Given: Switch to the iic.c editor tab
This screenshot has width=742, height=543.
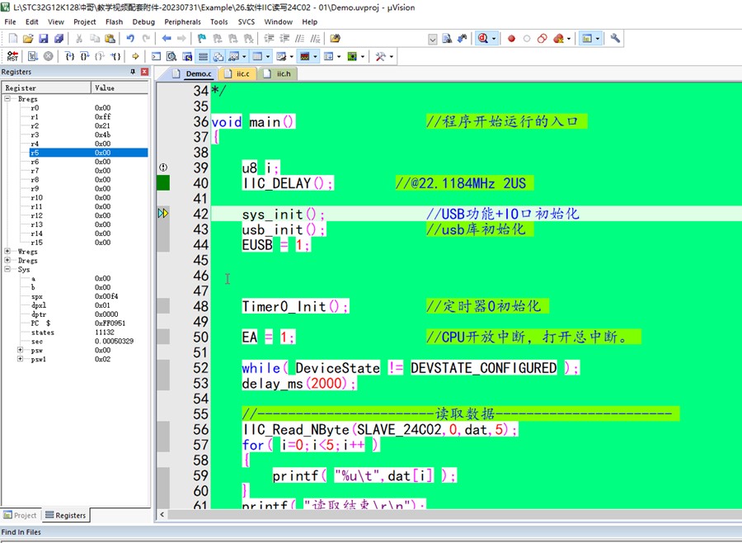Looking at the screenshot, I should (x=242, y=73).
